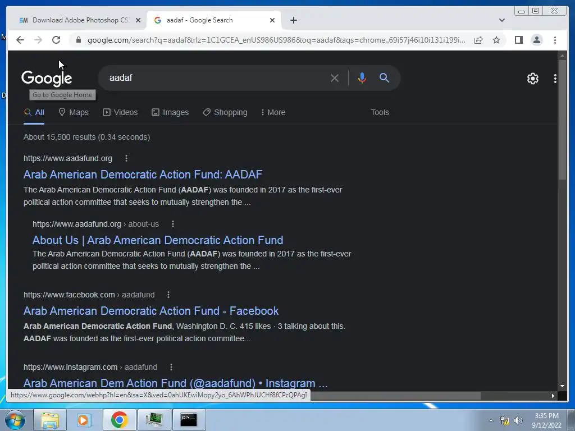The height and width of the screenshot is (431, 575).
Task: Open the Windows Start menu
Action: pos(15,420)
